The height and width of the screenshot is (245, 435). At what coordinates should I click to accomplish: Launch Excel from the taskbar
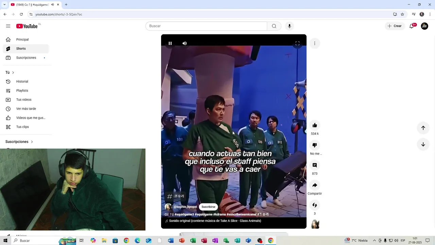pyautogui.click(x=193, y=241)
